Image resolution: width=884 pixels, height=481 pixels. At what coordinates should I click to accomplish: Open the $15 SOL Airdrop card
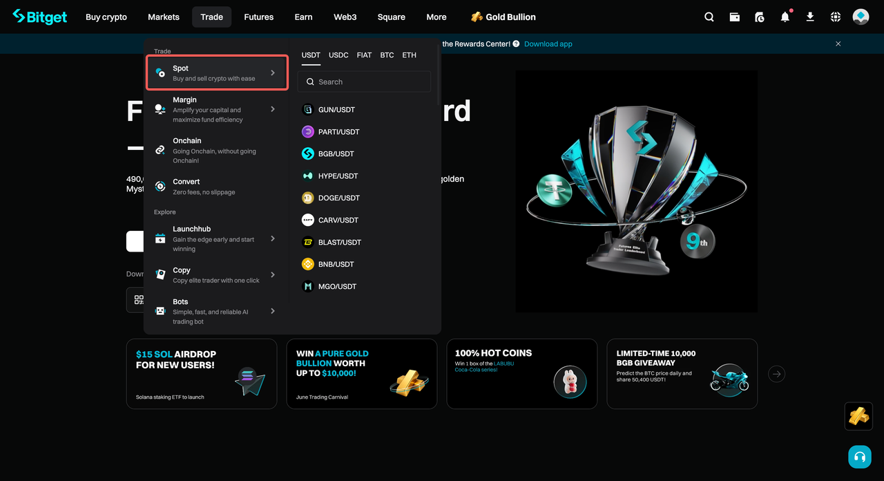202,374
